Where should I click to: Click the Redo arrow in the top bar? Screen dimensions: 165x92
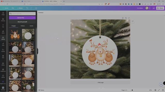tap(31, 8)
